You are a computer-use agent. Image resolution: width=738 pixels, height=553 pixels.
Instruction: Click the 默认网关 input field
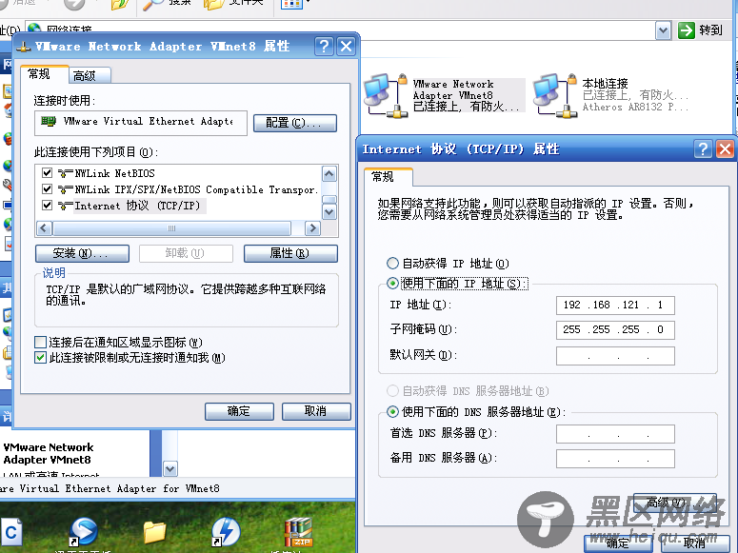click(x=615, y=356)
